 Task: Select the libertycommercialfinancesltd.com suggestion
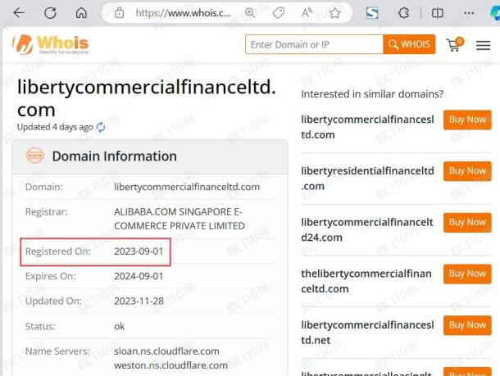point(367,127)
